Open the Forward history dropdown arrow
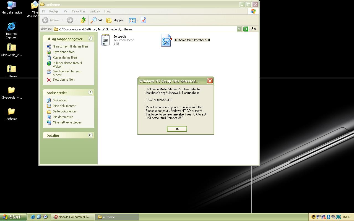The width and height of the screenshot is (354, 221). pos(76,20)
